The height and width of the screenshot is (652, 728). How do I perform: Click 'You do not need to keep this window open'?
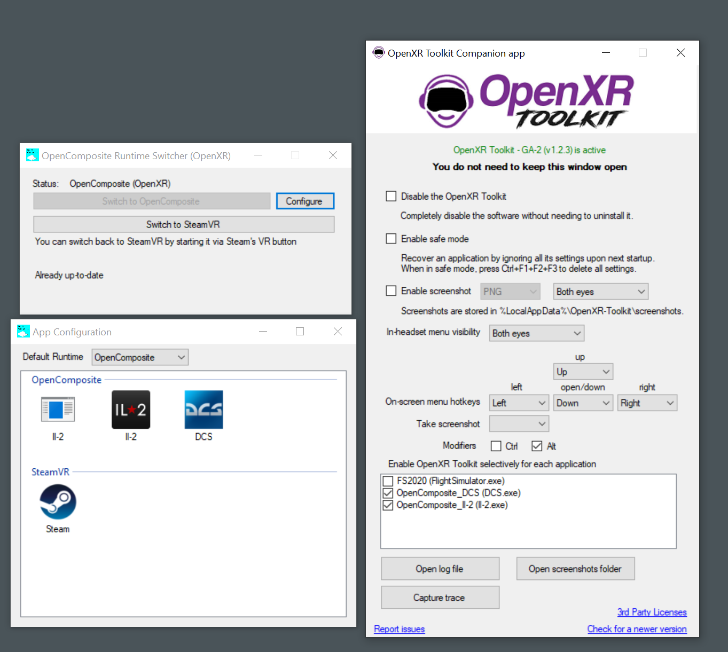530,167
